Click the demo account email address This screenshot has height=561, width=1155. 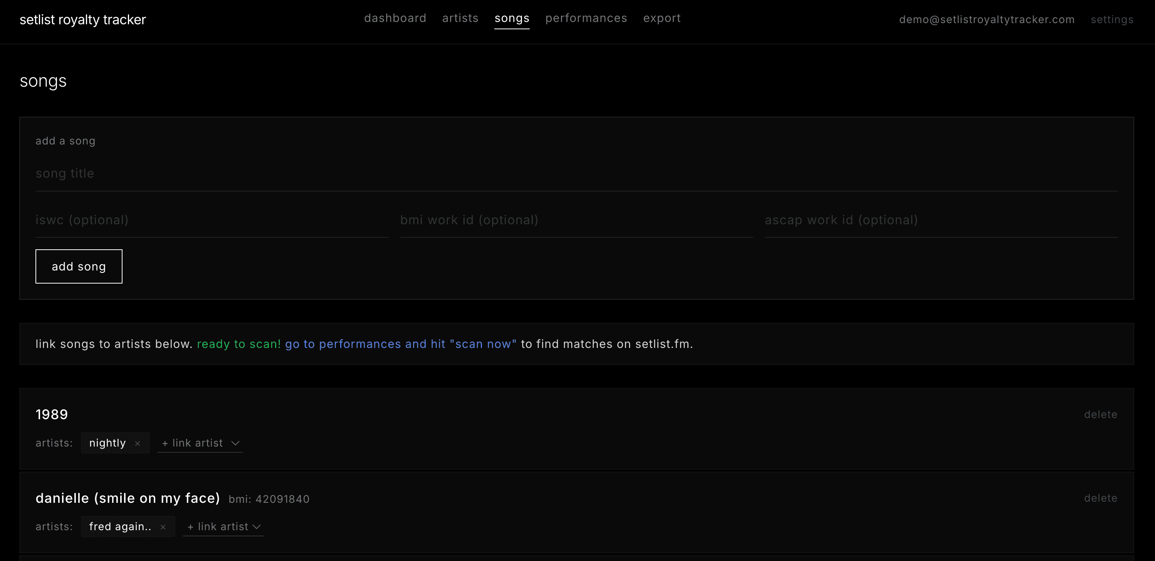pos(986,20)
